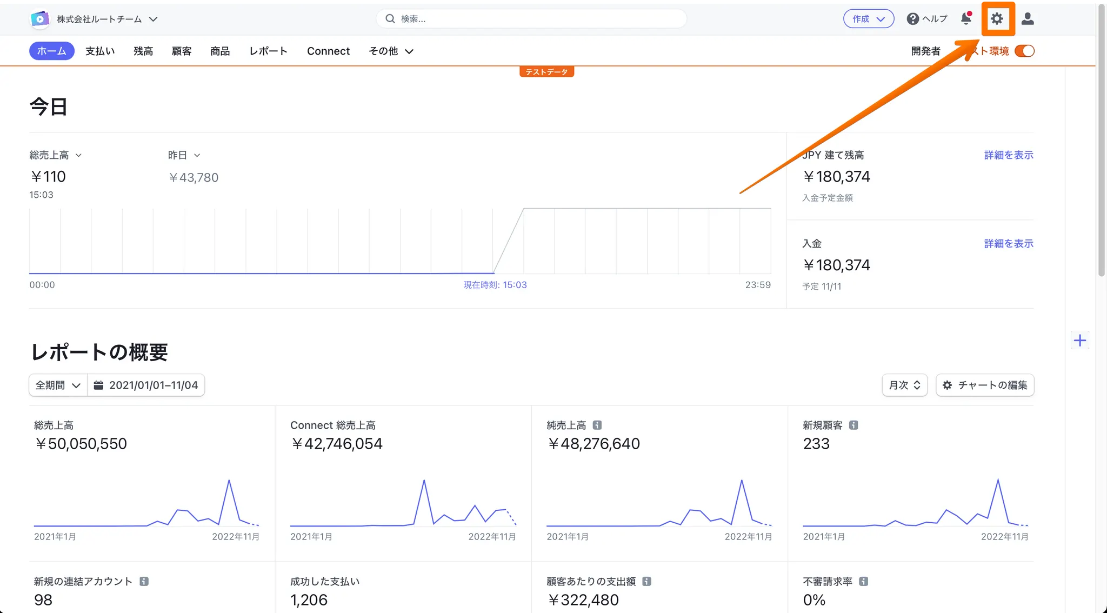Switch to the 支払い tab
1107x613 pixels.
click(100, 51)
